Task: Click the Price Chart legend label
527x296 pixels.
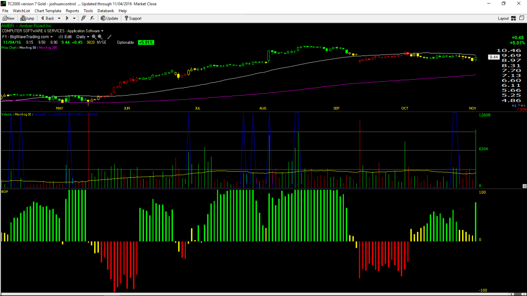Action: tap(9, 48)
